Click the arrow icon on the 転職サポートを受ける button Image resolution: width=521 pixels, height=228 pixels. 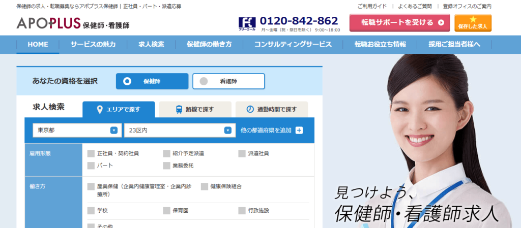(441, 23)
